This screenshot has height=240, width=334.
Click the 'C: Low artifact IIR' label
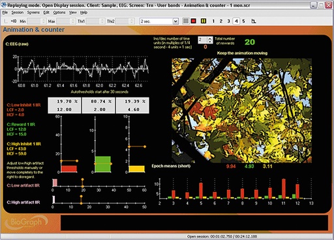(23, 185)
